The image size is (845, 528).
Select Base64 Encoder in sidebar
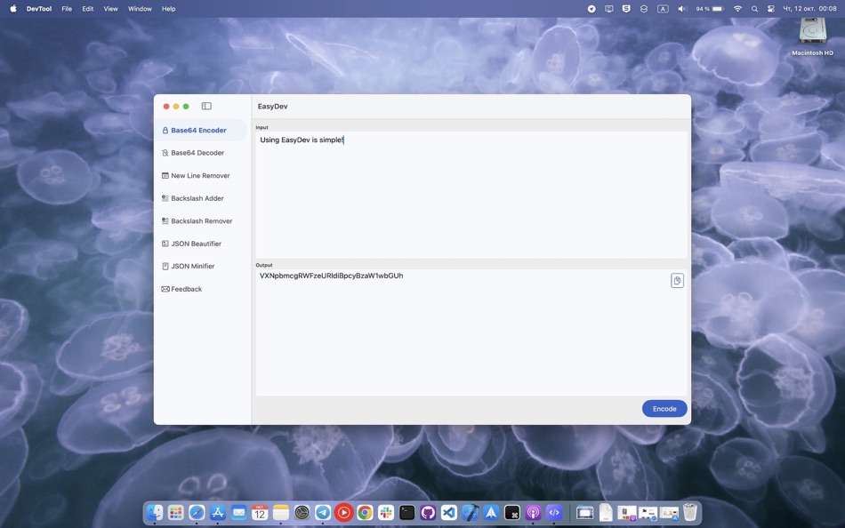(200, 131)
